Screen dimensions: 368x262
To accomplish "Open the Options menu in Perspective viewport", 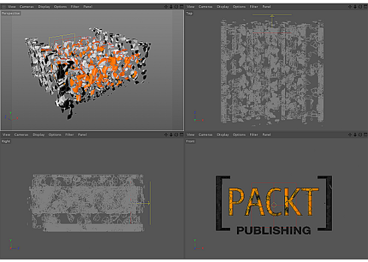I will [60, 7].
